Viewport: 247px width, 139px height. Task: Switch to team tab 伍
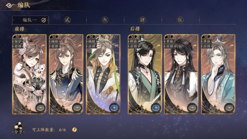click(x=180, y=20)
